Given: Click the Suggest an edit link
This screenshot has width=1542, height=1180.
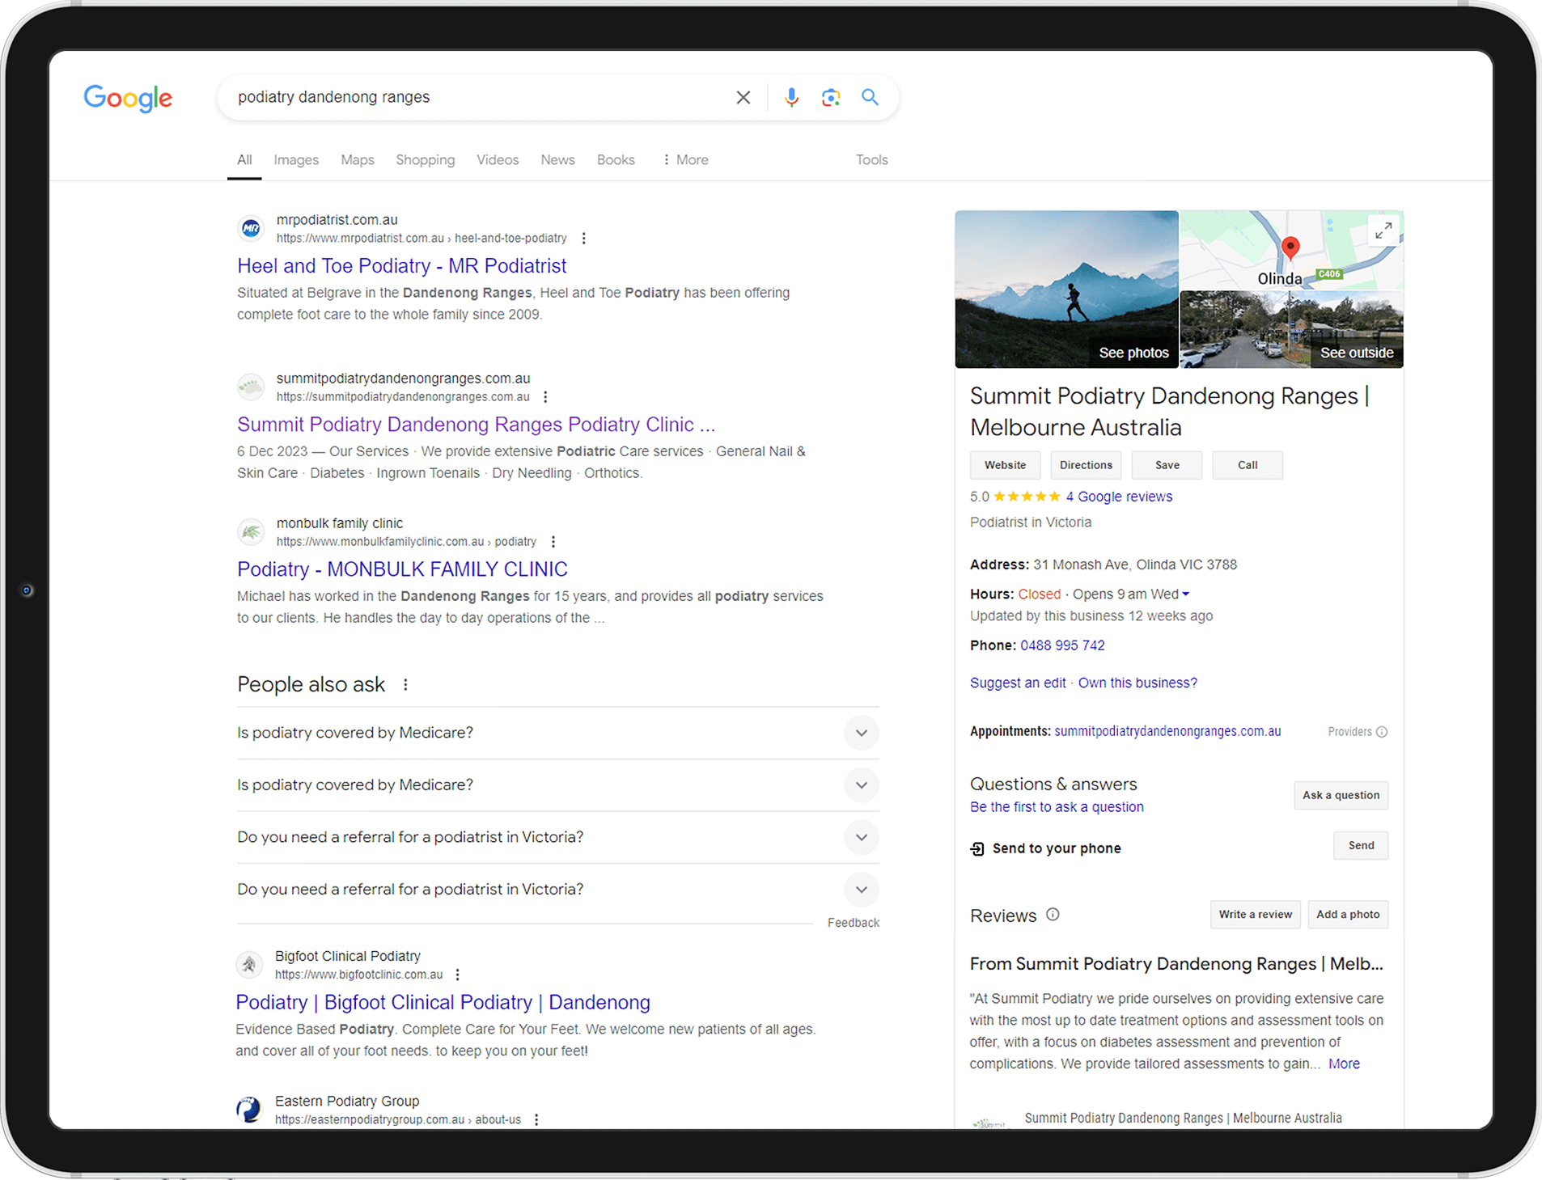Looking at the screenshot, I should [1018, 683].
